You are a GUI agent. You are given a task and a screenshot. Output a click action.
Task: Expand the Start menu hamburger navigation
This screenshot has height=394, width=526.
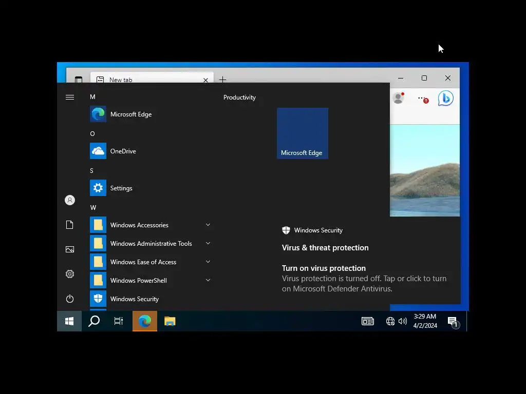(70, 97)
